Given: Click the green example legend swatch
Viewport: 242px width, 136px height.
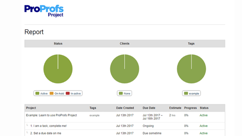Looking at the screenshot, I should point(186,93).
